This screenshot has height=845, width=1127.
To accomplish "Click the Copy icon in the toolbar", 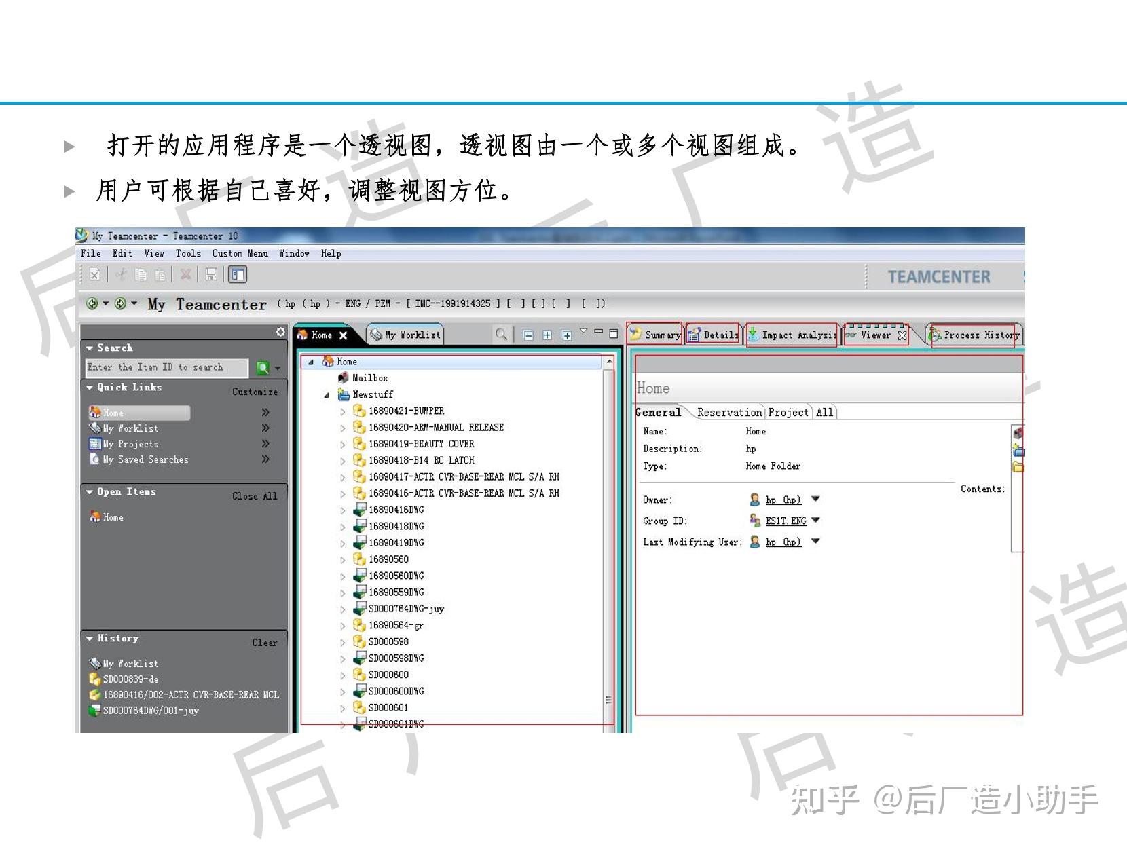I will [141, 274].
